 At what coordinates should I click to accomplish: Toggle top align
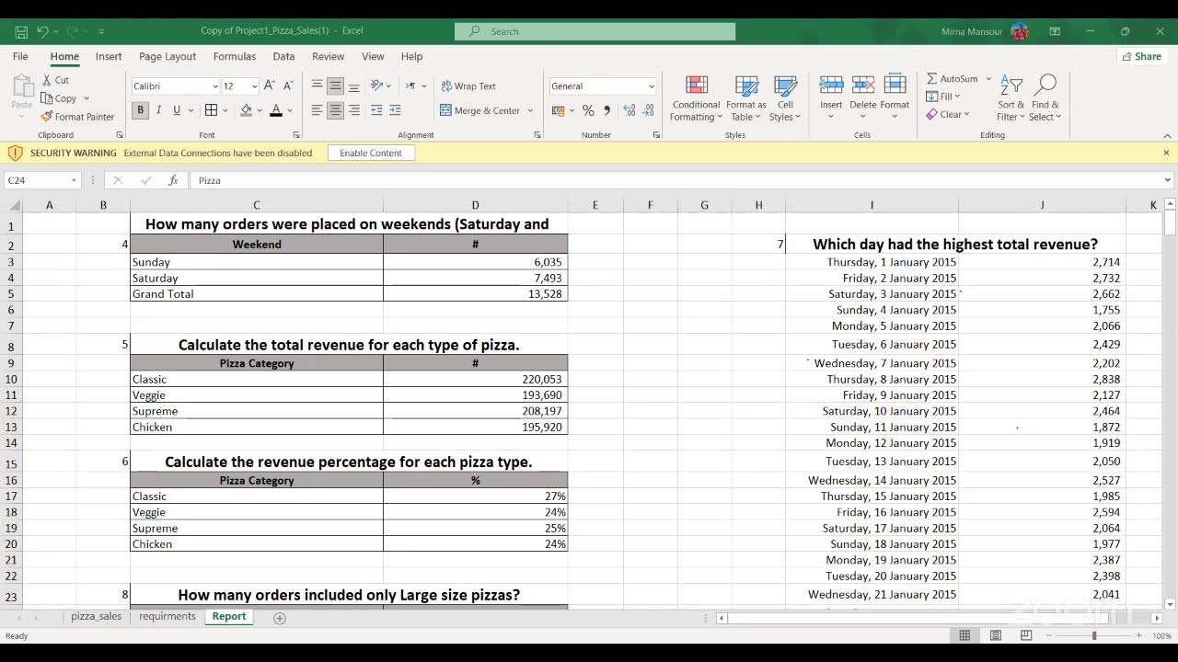[317, 86]
